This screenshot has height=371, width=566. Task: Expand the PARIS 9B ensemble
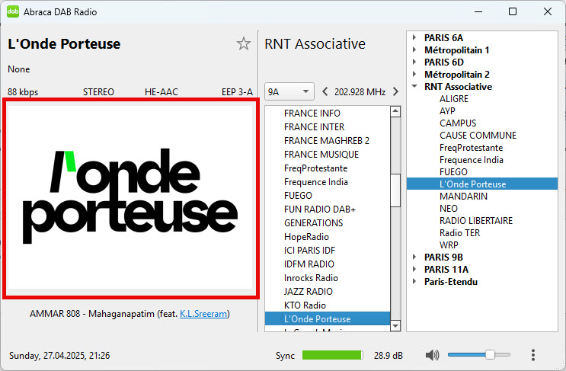(x=414, y=257)
